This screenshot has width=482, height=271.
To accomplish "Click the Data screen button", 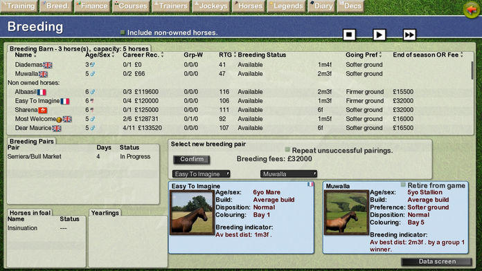I will (x=436, y=261).
